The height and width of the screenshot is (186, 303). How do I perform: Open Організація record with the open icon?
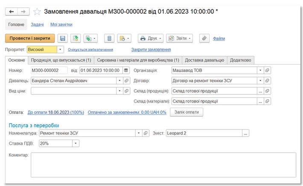pos(267,70)
